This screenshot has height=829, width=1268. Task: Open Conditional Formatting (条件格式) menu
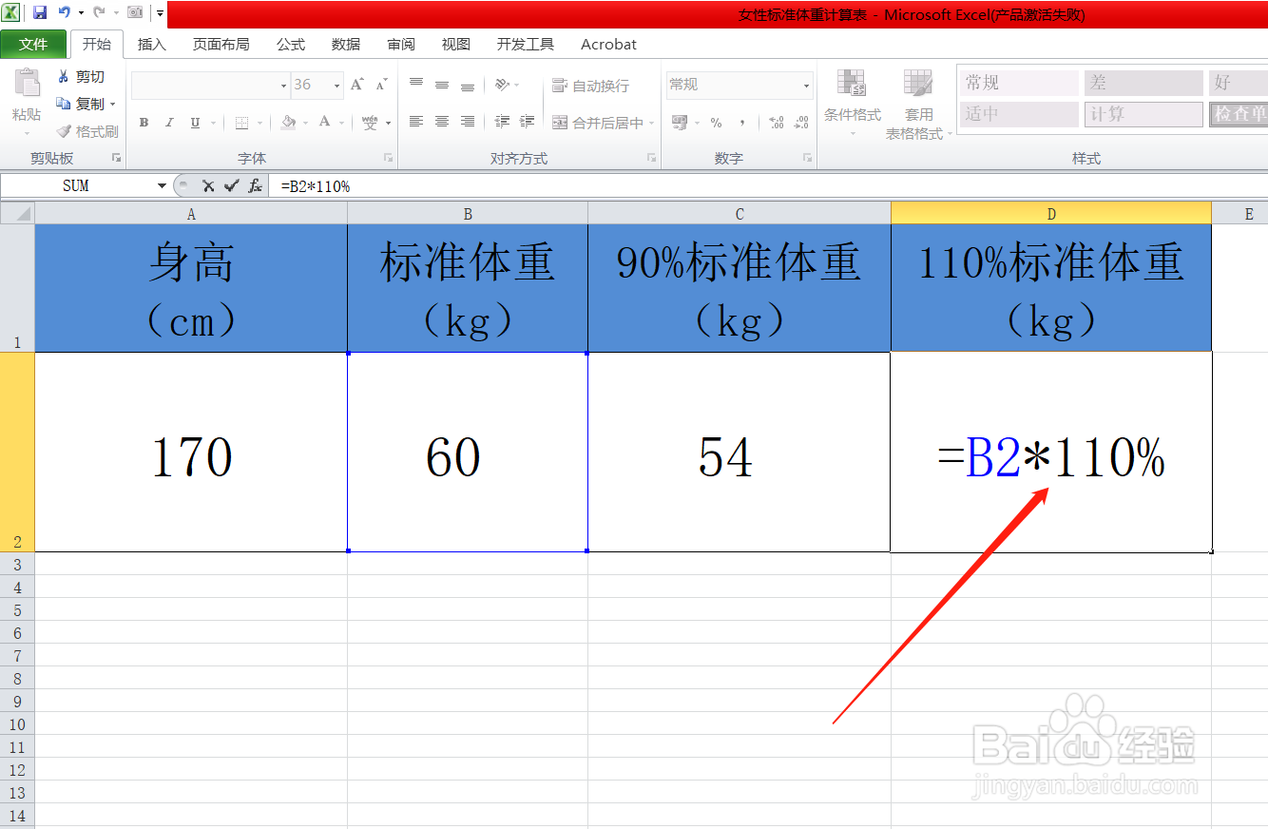pyautogui.click(x=853, y=104)
